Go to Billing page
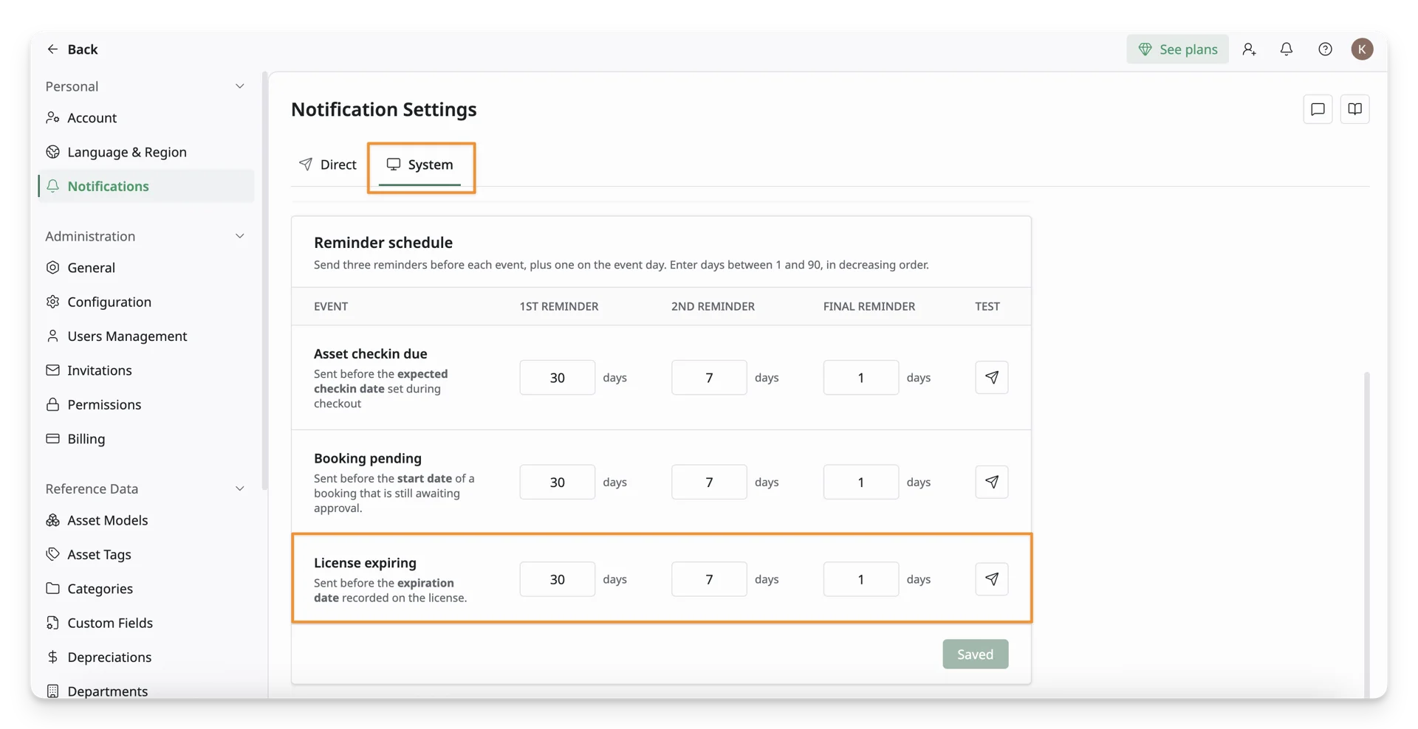This screenshot has width=1418, height=729. coord(146,438)
